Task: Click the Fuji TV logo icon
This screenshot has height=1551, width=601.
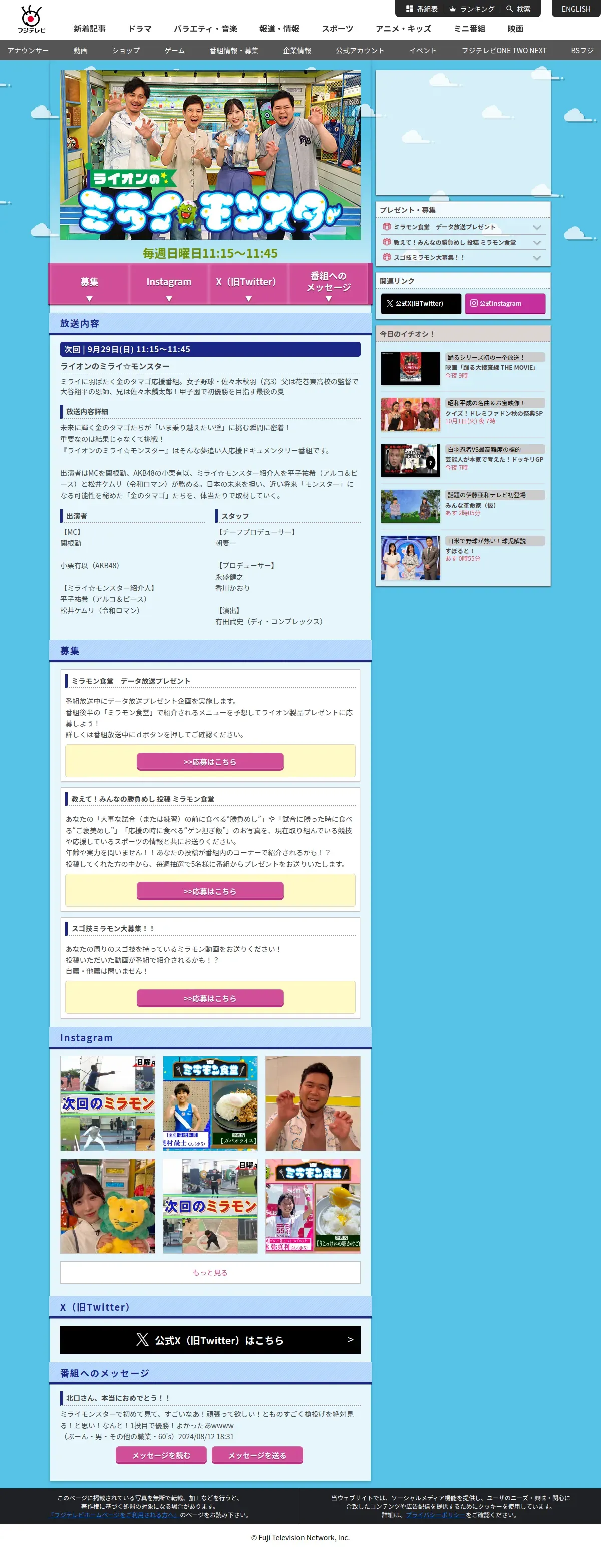Action: coord(31,19)
